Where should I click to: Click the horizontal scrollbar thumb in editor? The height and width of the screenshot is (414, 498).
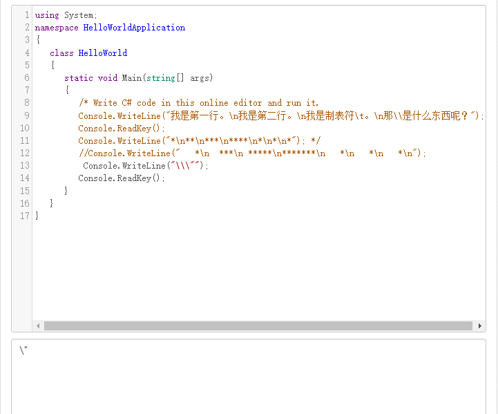[x=258, y=326]
